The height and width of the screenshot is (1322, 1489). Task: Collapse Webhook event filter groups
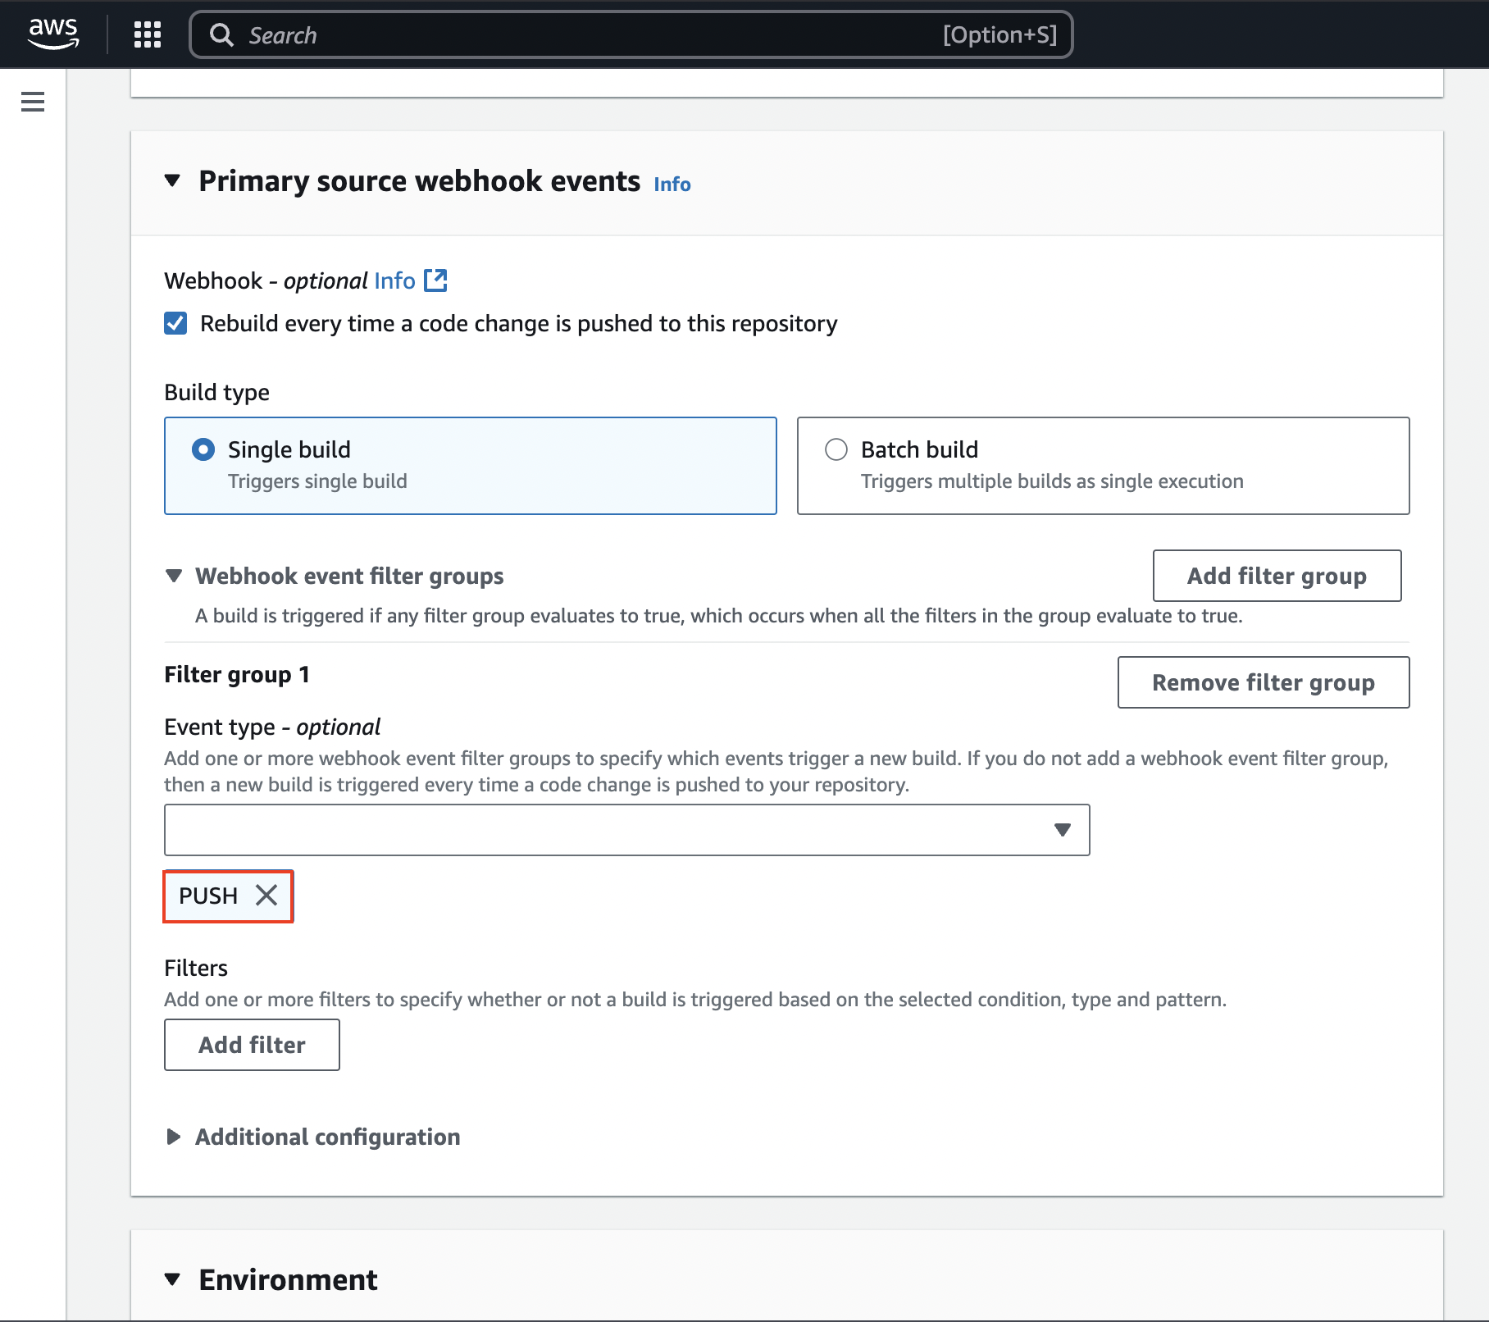[x=174, y=576]
